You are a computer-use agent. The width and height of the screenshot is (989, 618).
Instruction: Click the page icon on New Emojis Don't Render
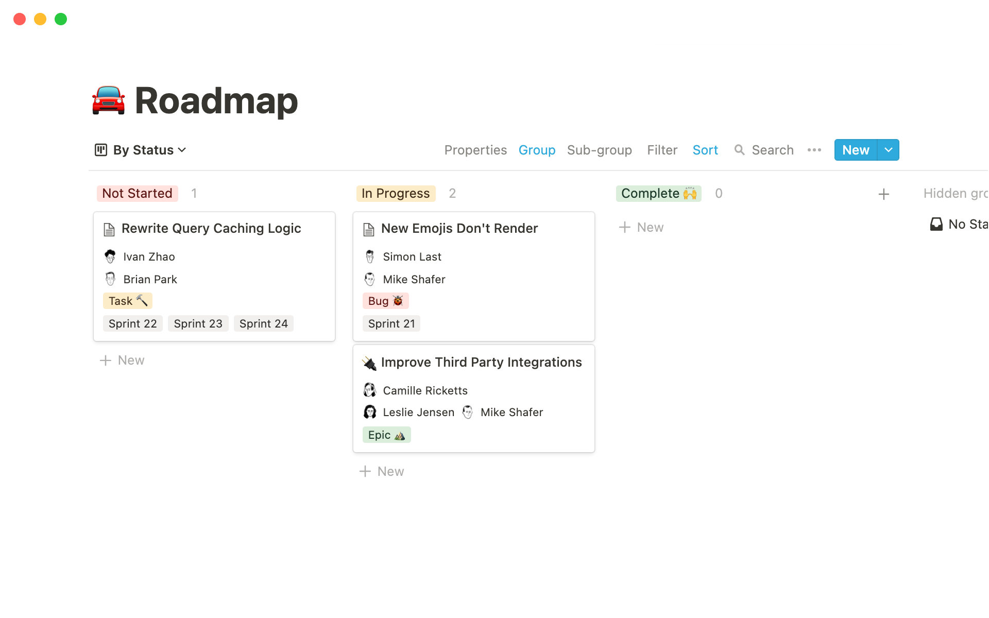pyautogui.click(x=369, y=230)
